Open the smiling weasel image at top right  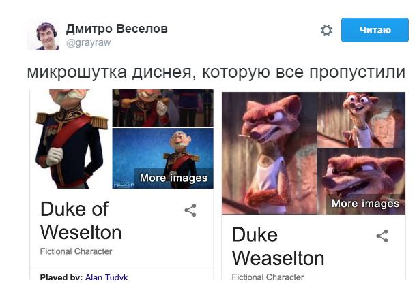[362, 120]
